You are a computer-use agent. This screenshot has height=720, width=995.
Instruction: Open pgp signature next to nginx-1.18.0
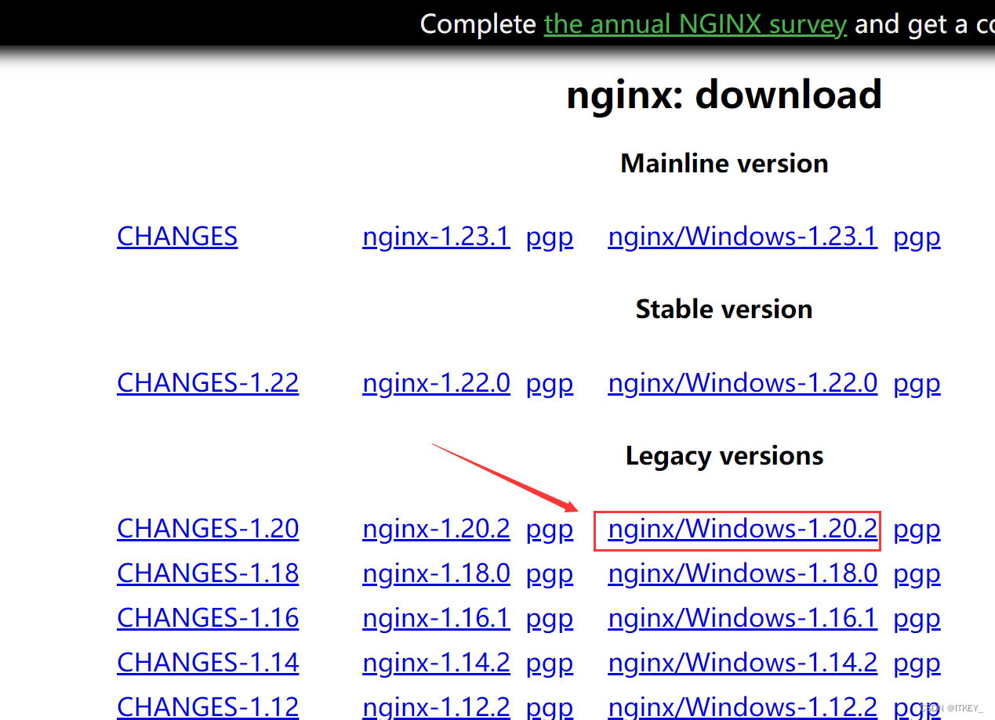click(550, 574)
